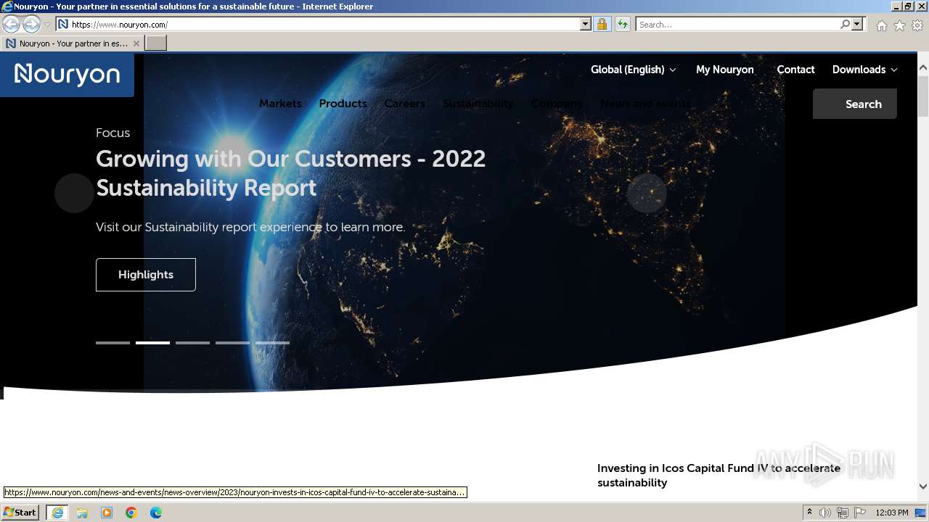Click the Highlights button
Screen dimensions: 929x522
click(146, 275)
